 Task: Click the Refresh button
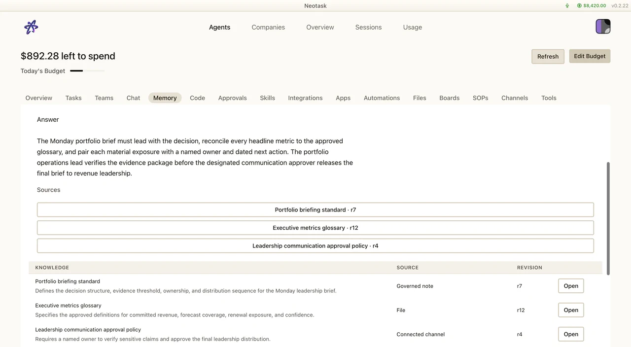pos(548,56)
